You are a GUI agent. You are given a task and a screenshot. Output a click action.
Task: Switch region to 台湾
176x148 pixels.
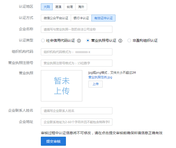70,7
